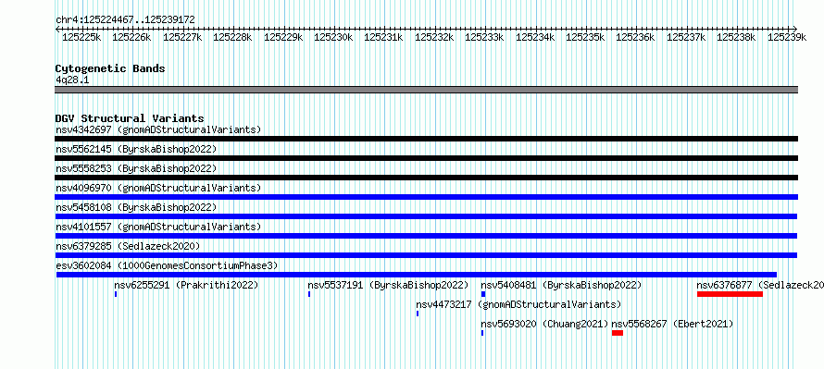824x369 pixels.
Task: Open the nsv6376877 Sedlazeck variant label
Action: pyautogui.click(x=760, y=285)
